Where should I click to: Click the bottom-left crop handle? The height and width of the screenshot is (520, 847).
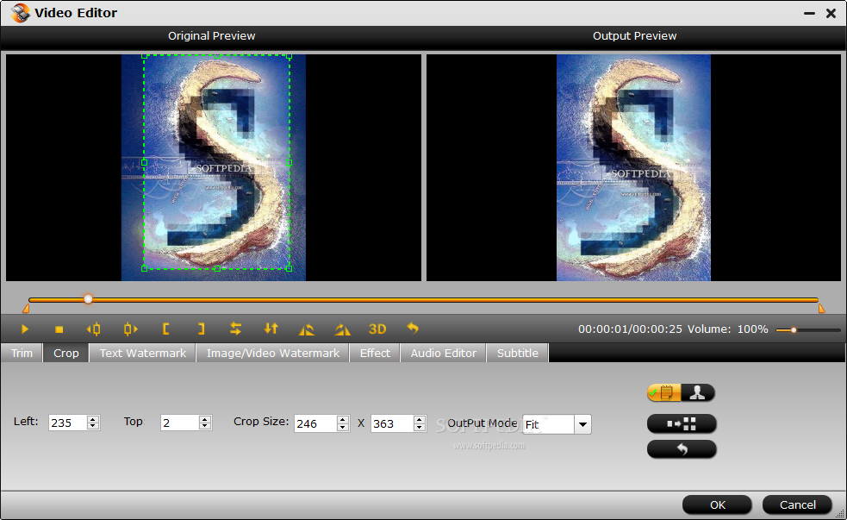tap(144, 269)
